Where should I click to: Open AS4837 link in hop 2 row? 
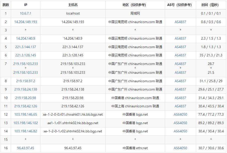(x=180, y=22)
